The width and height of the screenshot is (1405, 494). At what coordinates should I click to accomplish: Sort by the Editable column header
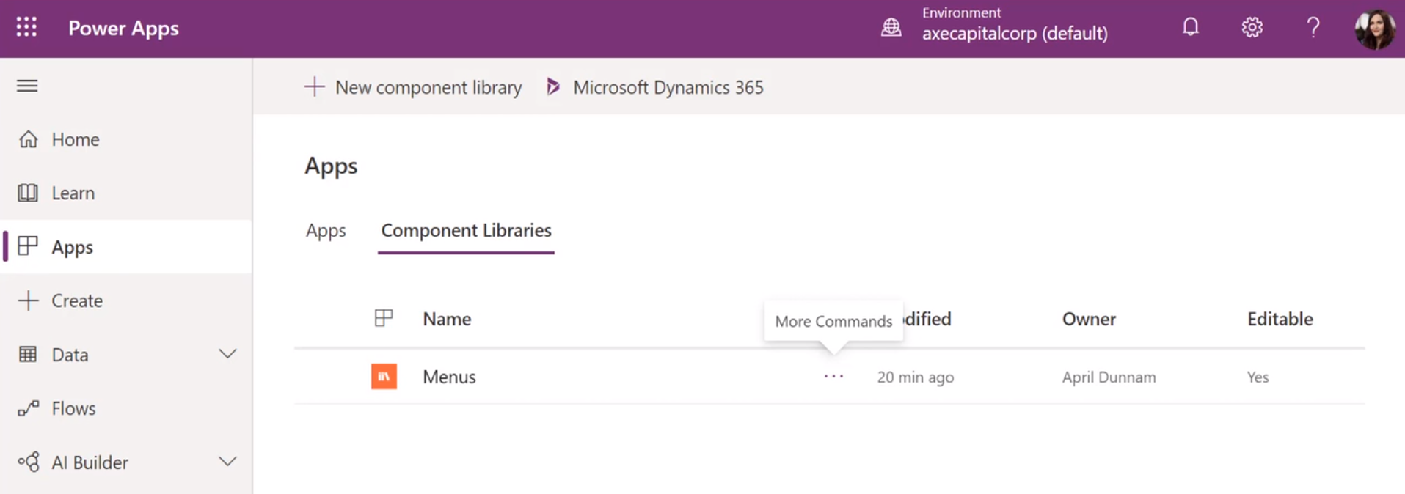coord(1280,319)
